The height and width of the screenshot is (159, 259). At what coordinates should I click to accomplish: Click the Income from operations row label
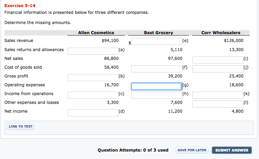click(x=29, y=94)
